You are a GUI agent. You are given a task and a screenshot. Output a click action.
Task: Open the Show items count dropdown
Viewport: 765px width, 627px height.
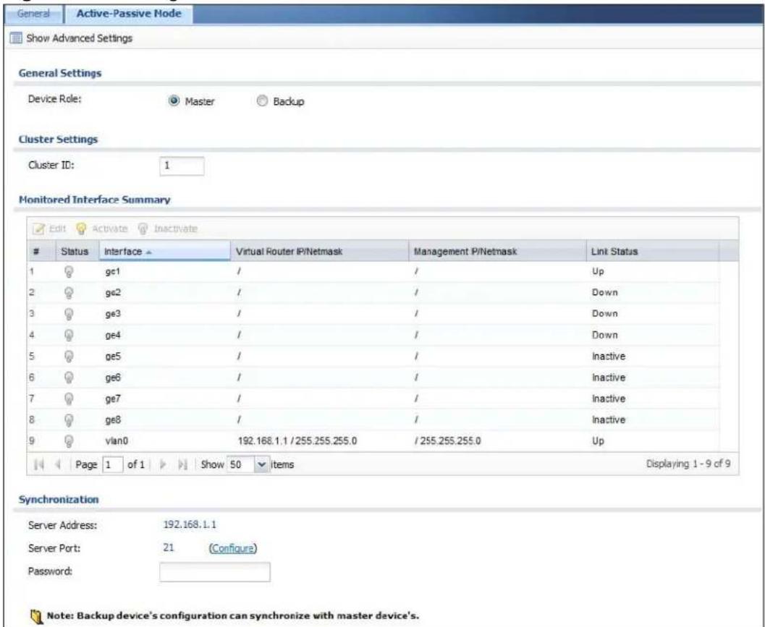(262, 464)
